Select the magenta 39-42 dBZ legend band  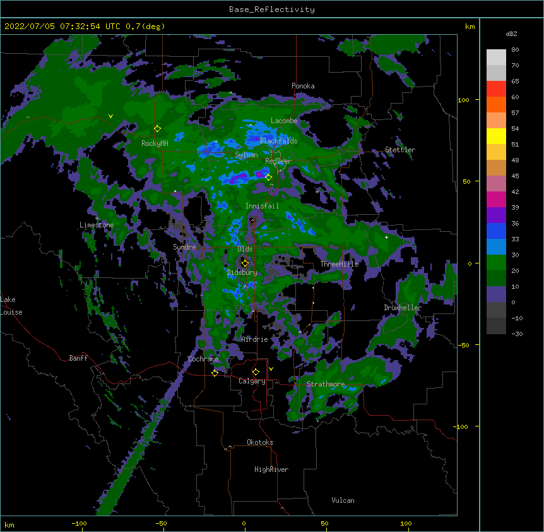(x=496, y=199)
